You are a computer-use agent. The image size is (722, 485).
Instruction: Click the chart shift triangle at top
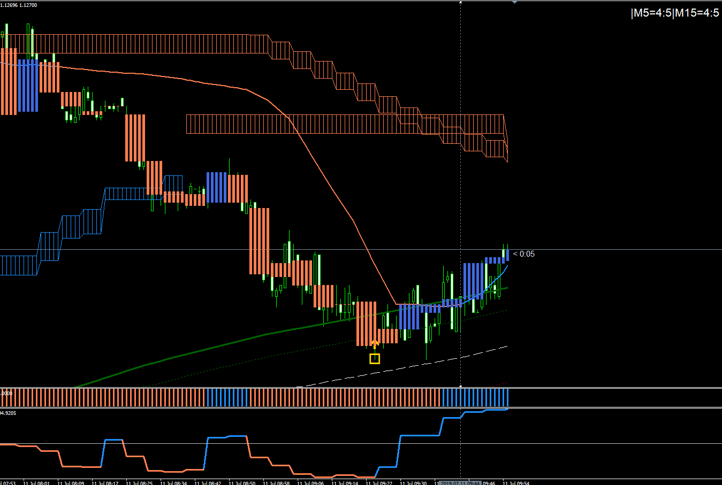[x=514, y=2]
